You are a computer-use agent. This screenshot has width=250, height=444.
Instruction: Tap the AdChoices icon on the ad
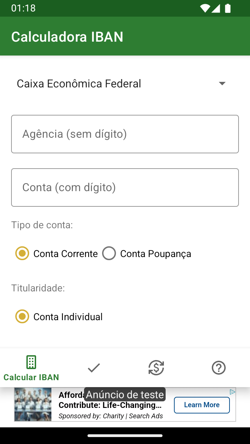(x=232, y=392)
